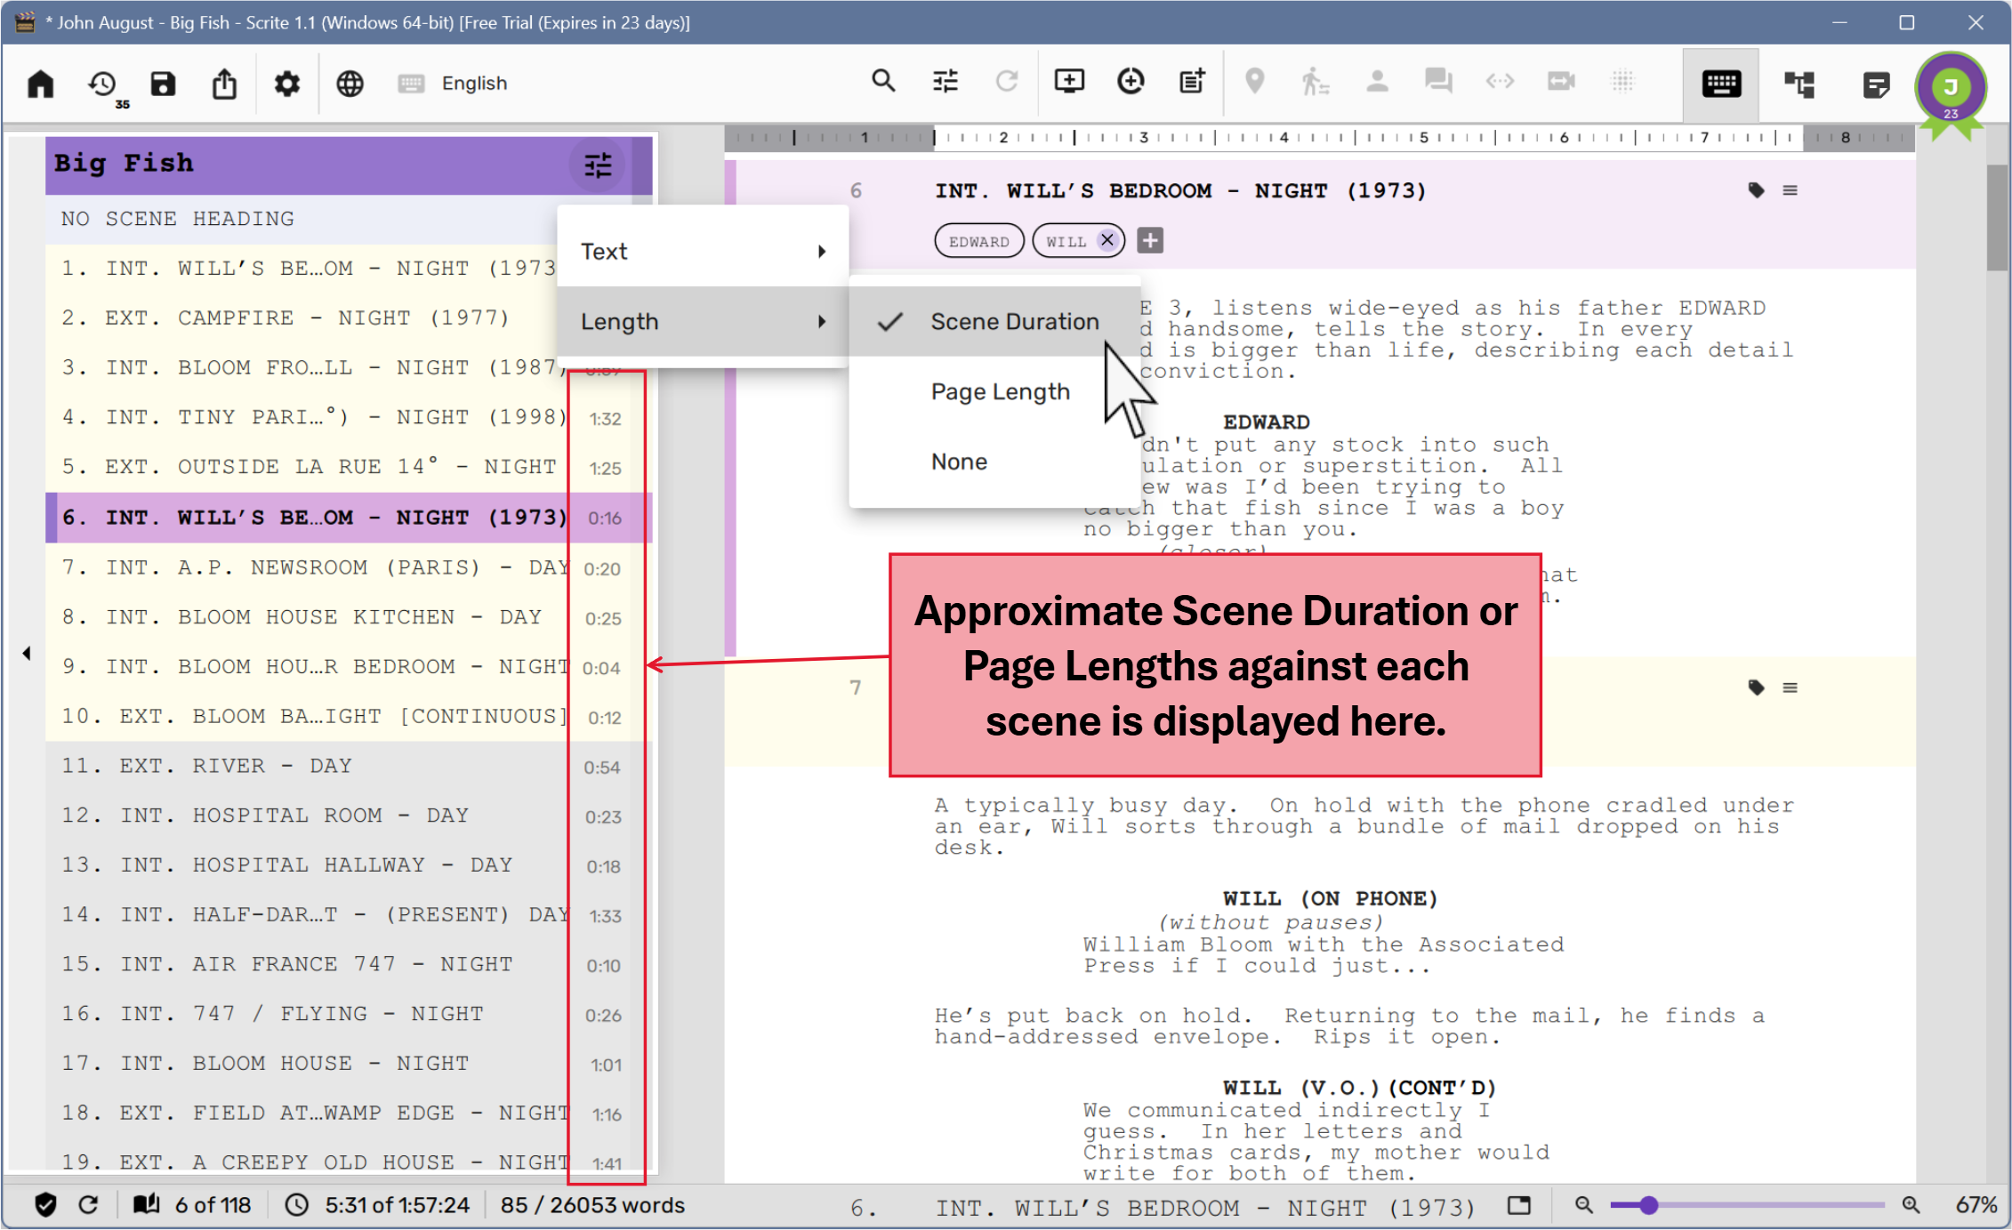Open scene 7 hamburger menu
Screen dimensions: 2012x1230
click(1790, 687)
